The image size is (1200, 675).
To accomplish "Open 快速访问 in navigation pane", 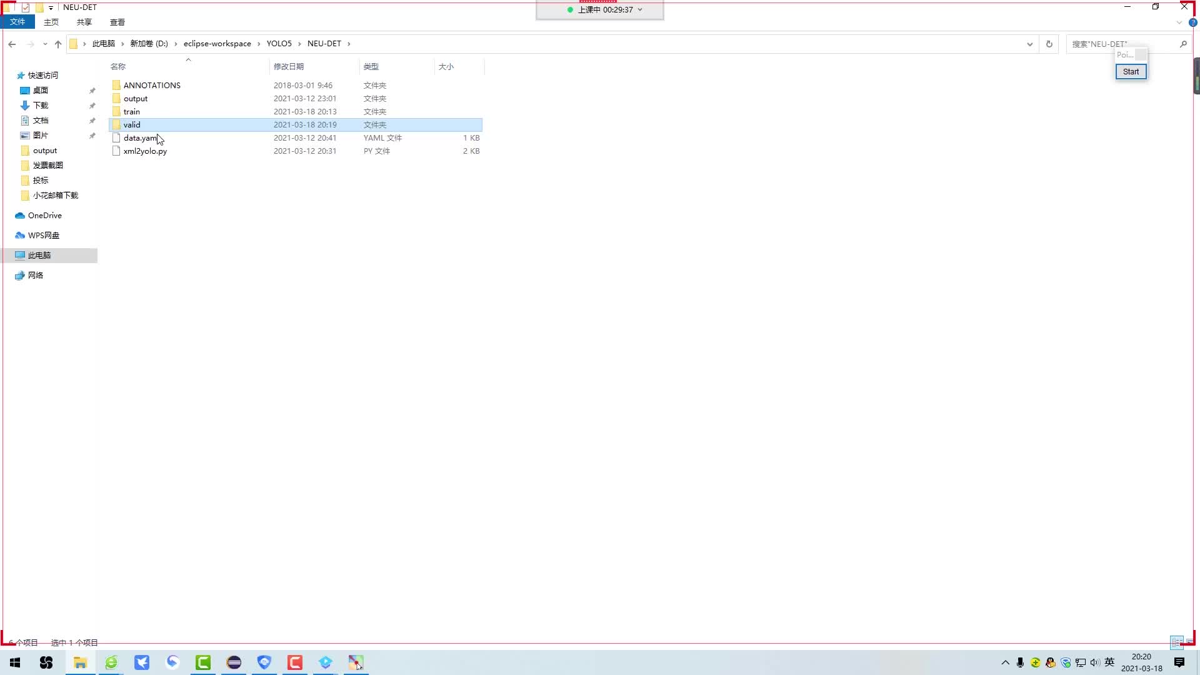I will (43, 75).
